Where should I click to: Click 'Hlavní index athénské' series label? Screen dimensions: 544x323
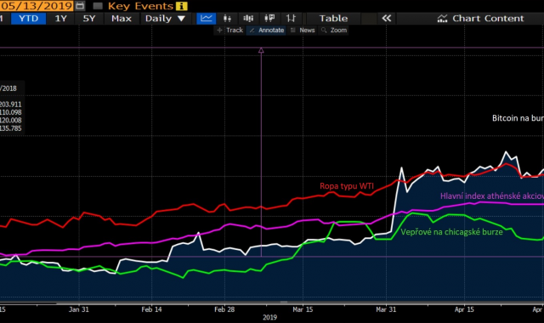point(492,196)
